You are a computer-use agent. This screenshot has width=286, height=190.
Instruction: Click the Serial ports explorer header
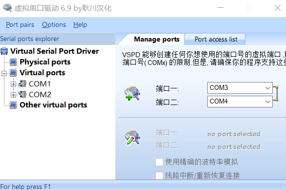coord(58,39)
